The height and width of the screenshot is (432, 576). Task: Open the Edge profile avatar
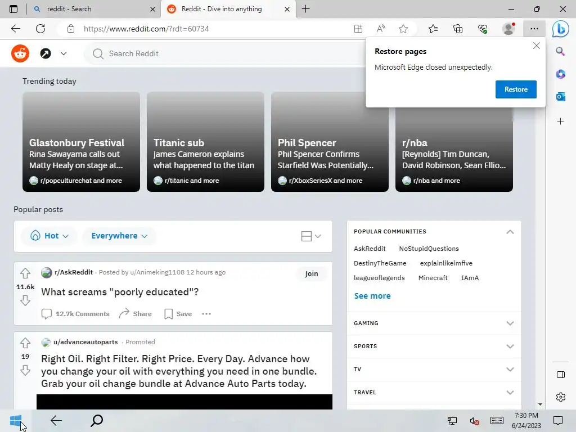click(508, 29)
